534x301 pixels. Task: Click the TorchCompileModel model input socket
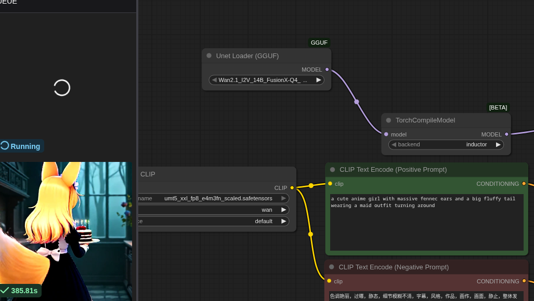pos(386,134)
